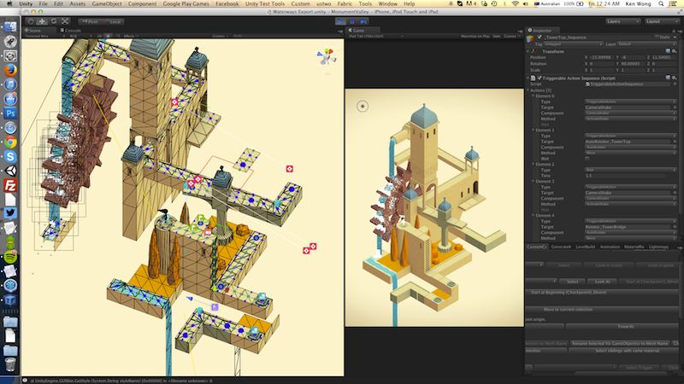Switch to the Console tab
This screenshot has width=684, height=384.
tap(71, 31)
